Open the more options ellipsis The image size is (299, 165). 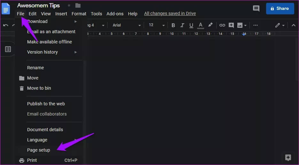tap(256, 25)
